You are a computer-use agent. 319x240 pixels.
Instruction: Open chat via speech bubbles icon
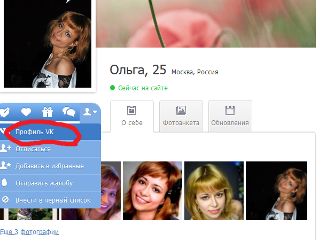(69, 112)
